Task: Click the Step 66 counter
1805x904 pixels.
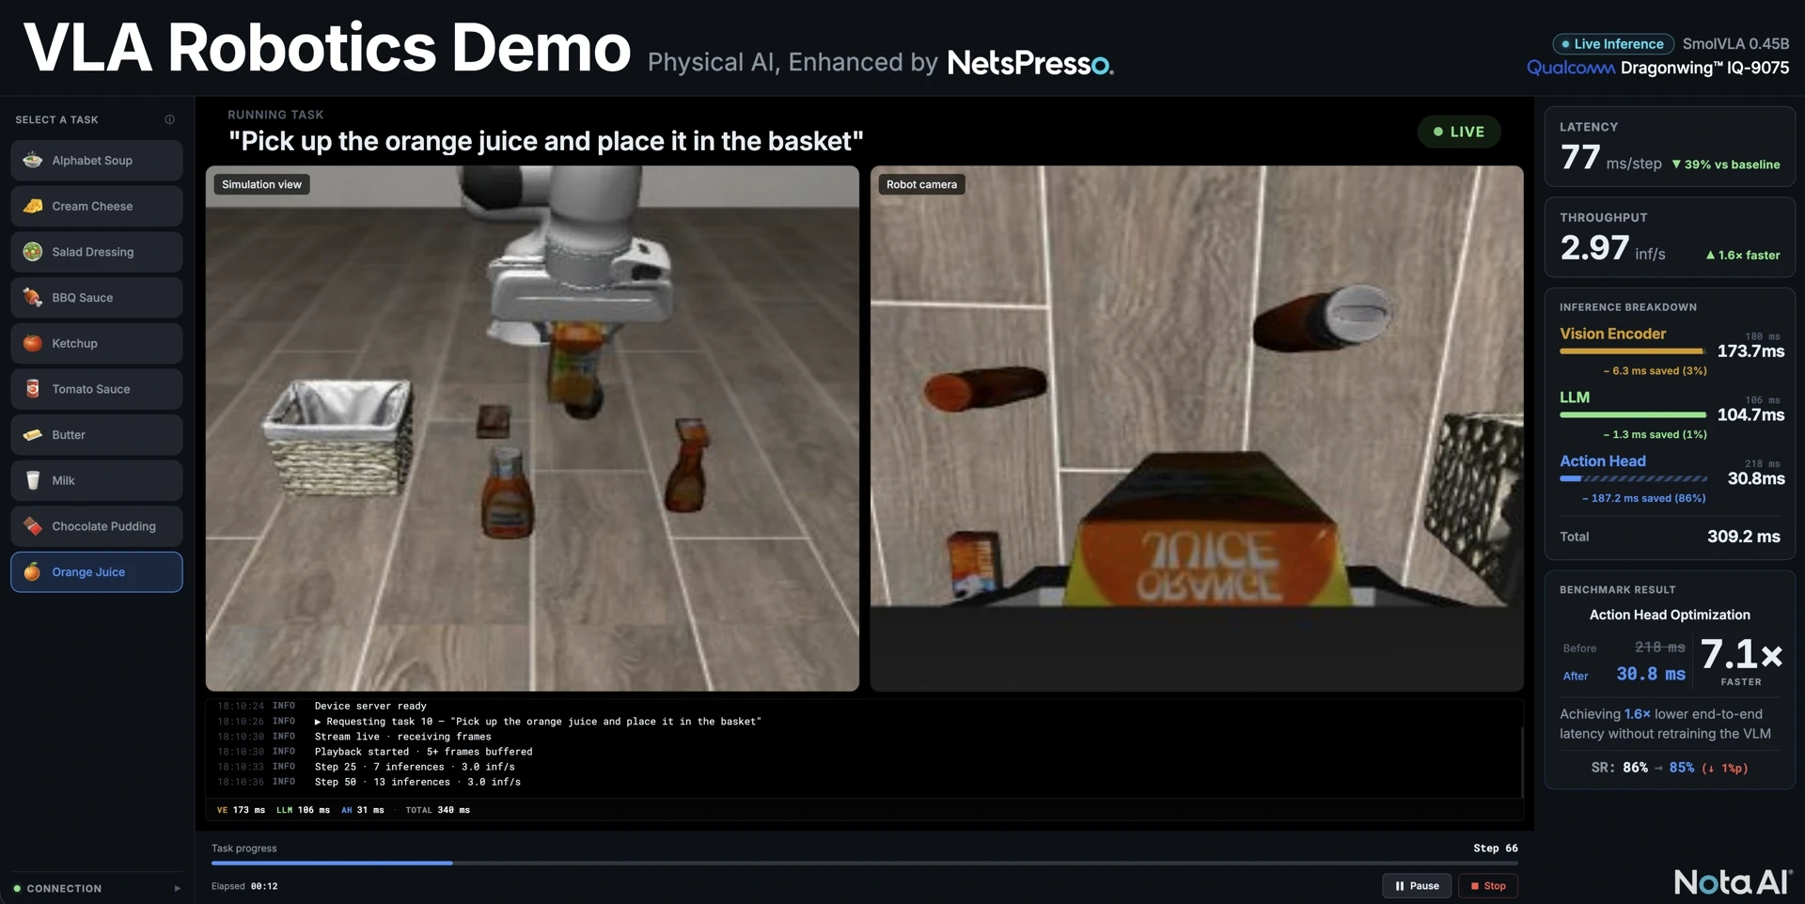Action: point(1495,848)
